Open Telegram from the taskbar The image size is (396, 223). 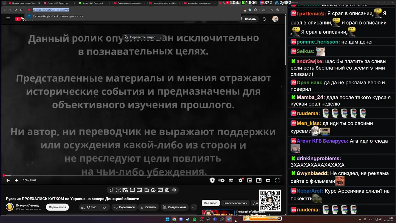tap(229, 219)
